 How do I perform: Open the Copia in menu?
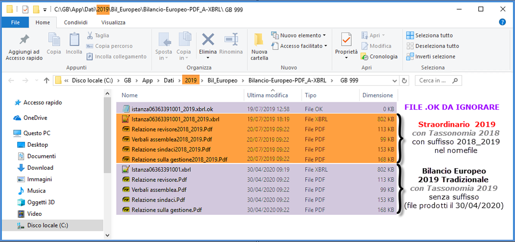click(x=184, y=46)
